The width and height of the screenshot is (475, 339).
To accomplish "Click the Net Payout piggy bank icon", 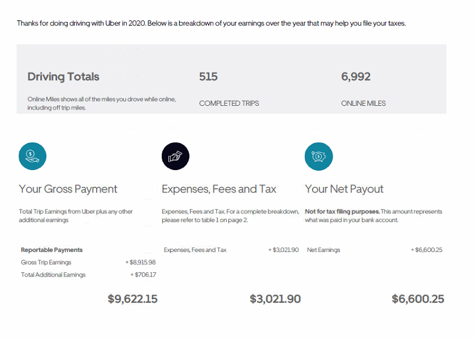I will click(x=319, y=156).
